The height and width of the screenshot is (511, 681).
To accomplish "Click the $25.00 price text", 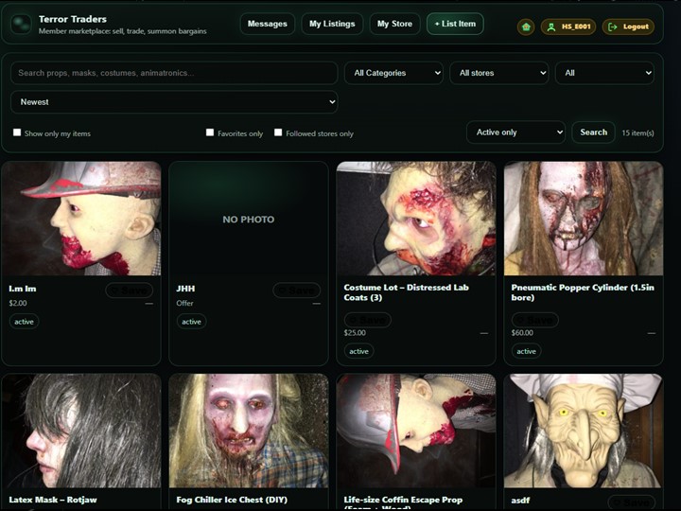I will pos(355,333).
